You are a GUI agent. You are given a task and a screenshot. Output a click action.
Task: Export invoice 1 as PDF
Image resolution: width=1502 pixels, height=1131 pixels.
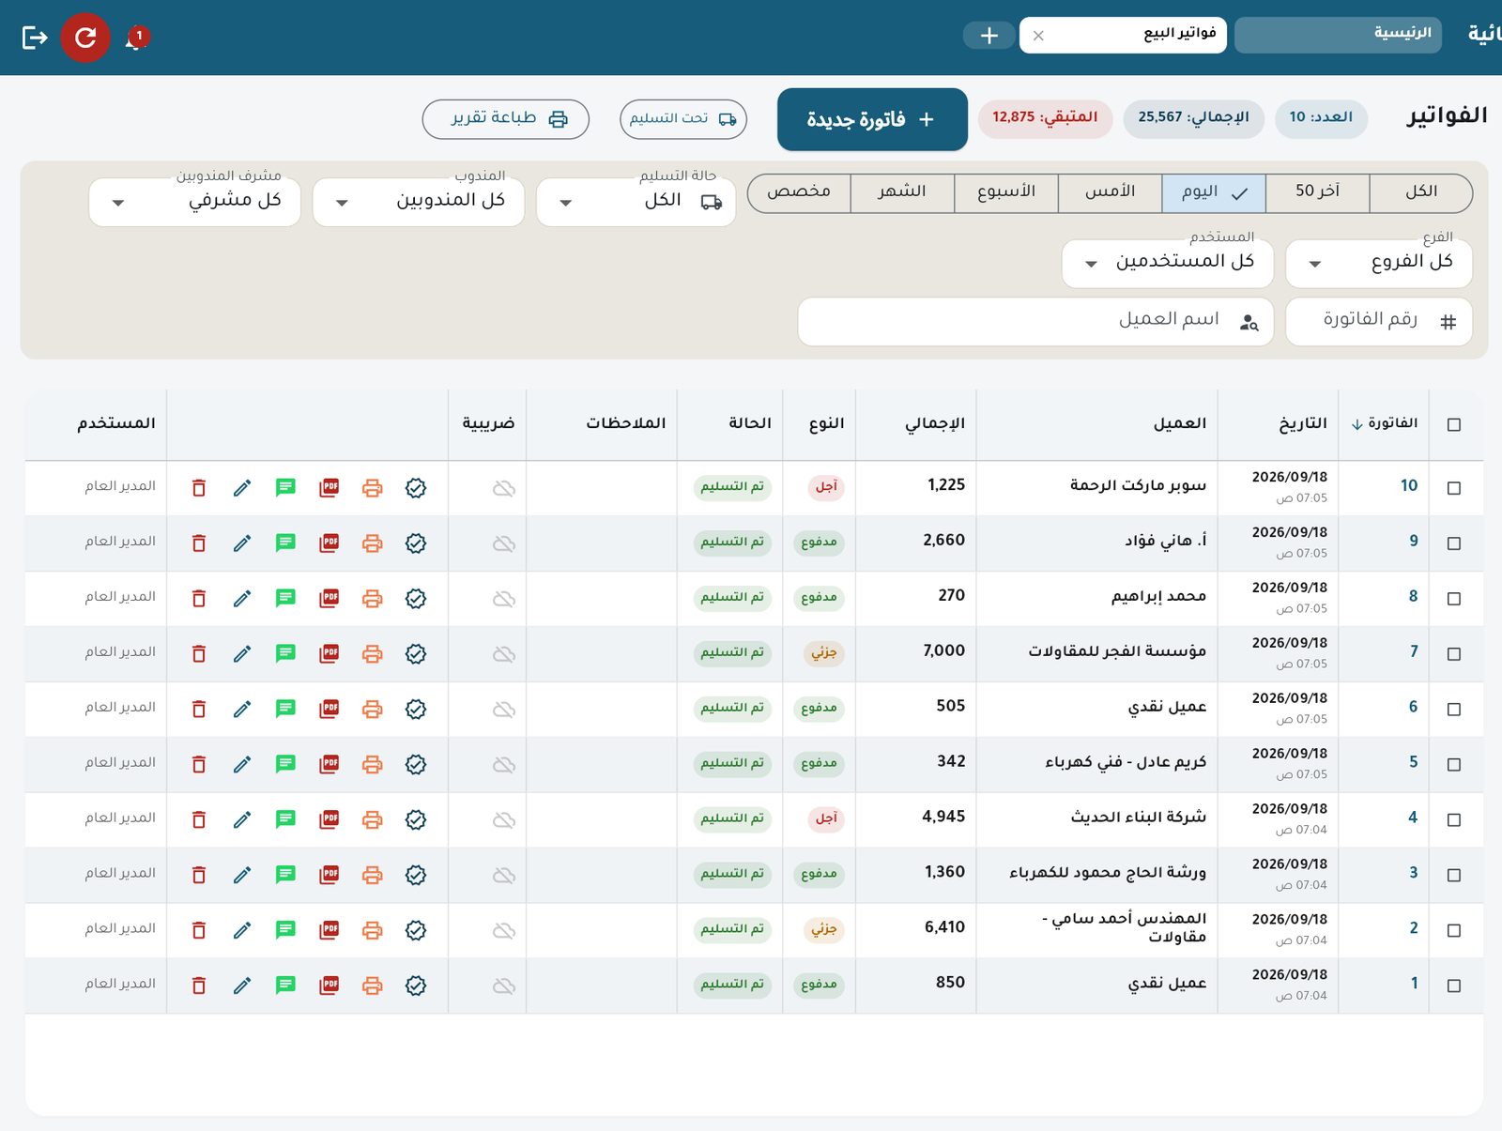(329, 986)
